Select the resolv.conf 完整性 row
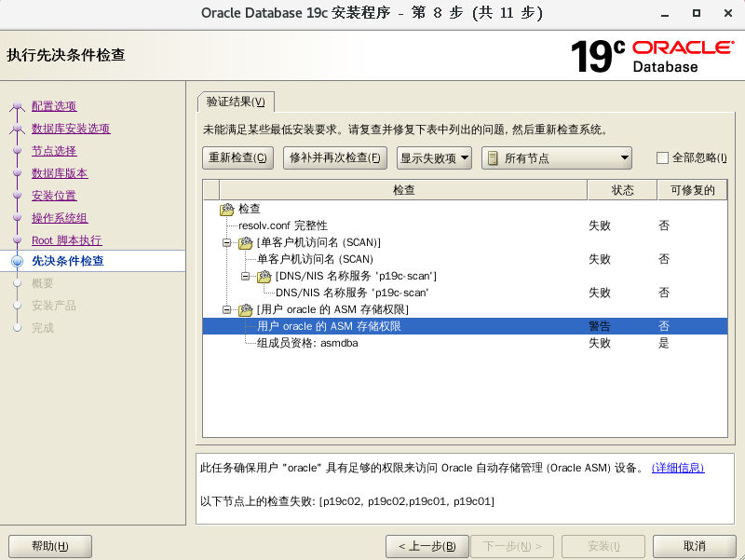 pyautogui.click(x=465, y=225)
